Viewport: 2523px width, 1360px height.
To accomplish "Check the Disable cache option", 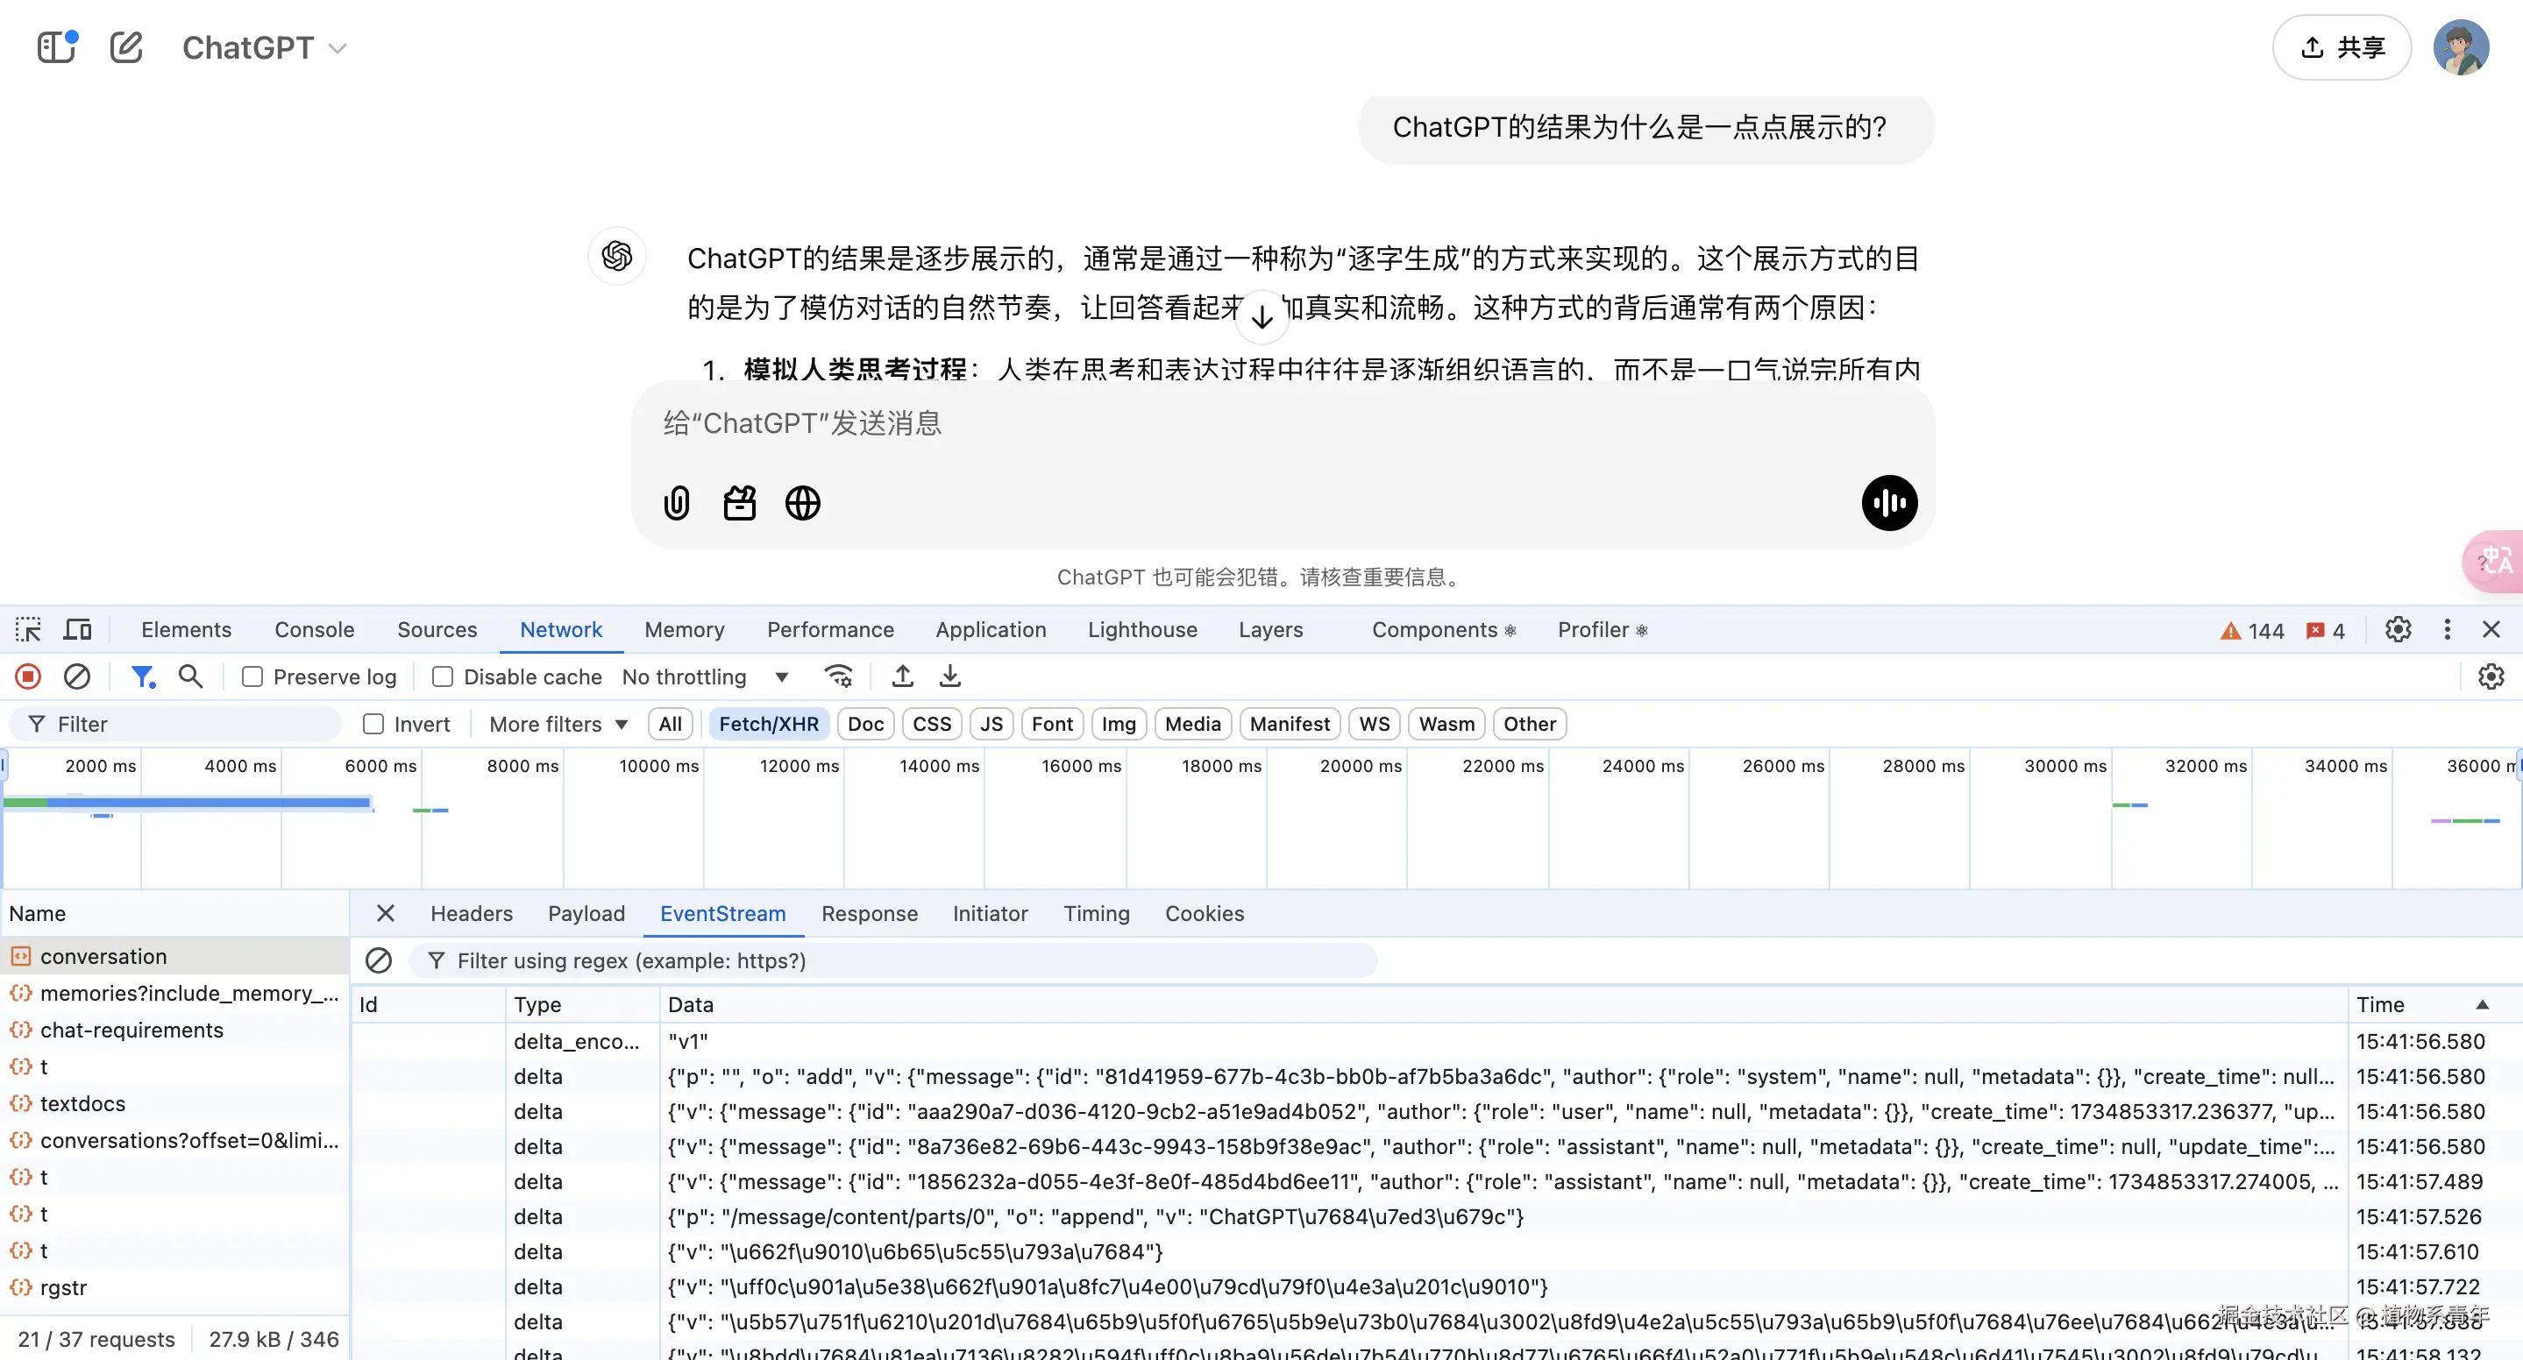I will pyautogui.click(x=443, y=676).
